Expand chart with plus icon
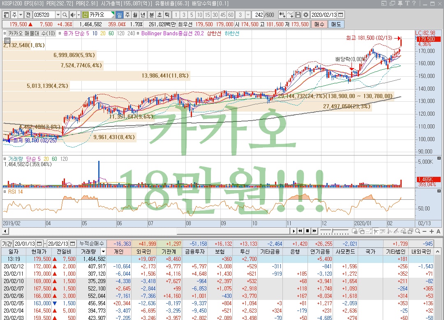Screen dimensions: 444x320 click(x=432, y=231)
